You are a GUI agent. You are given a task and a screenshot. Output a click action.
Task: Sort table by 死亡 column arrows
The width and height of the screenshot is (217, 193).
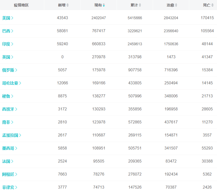coord(212,5)
